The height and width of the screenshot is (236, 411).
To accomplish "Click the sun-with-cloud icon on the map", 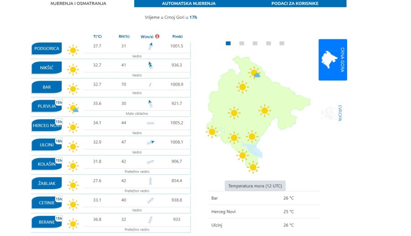I will click(x=255, y=72).
